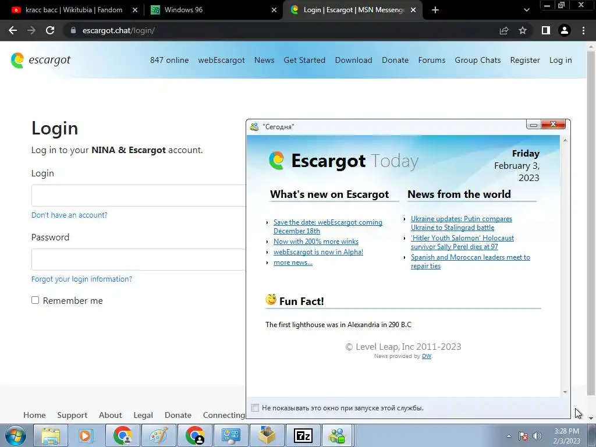The image size is (596, 447).
Task: Close the Login Escargot tab
Action: coord(414,10)
